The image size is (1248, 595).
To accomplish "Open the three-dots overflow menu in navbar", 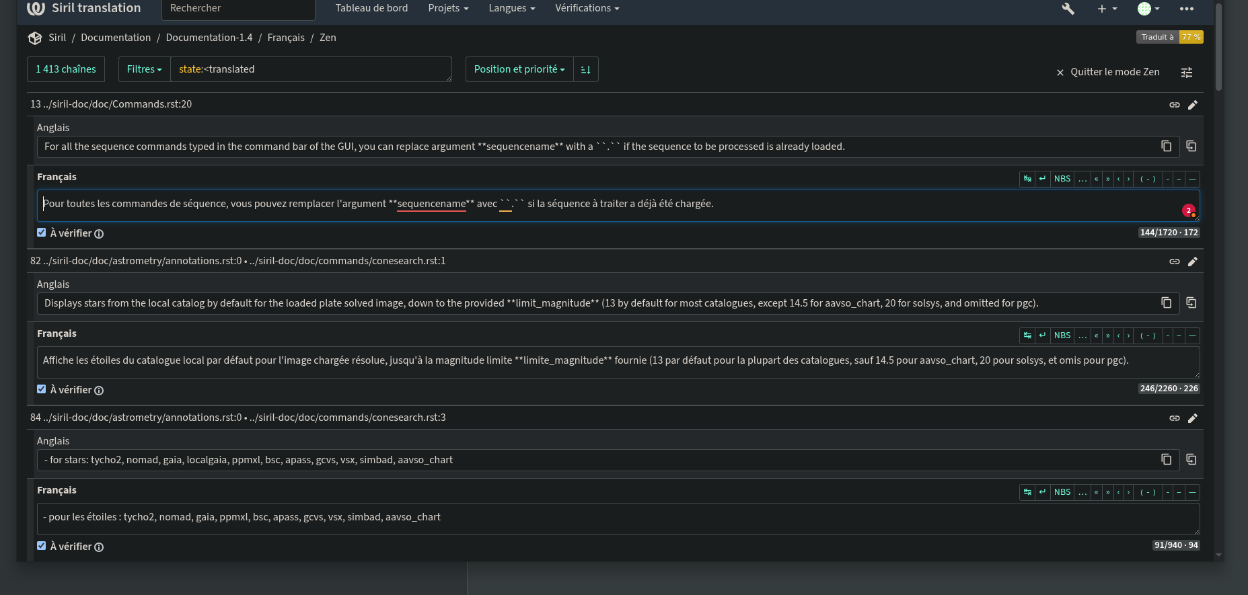I will click(1186, 9).
